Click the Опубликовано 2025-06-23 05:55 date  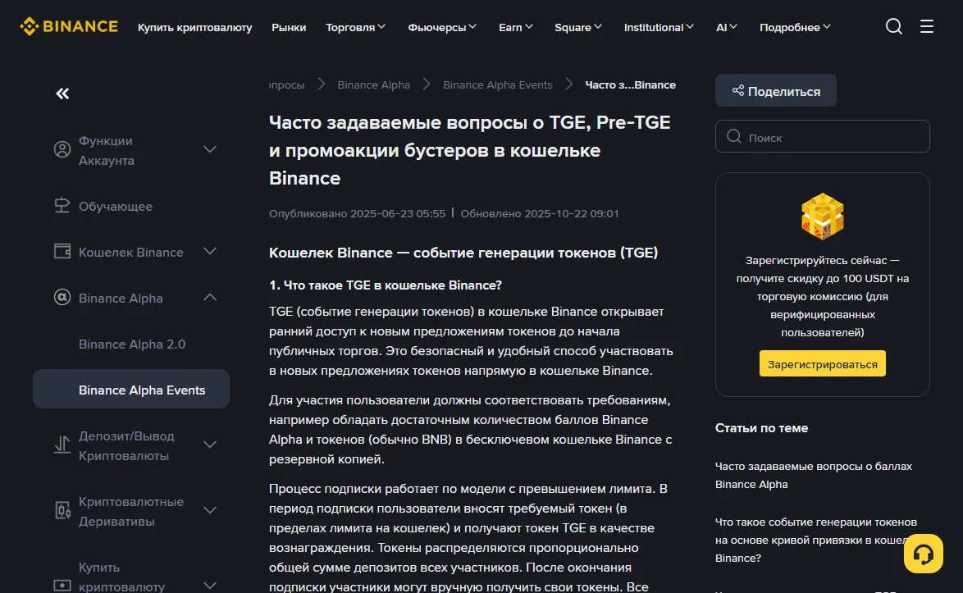tap(357, 213)
